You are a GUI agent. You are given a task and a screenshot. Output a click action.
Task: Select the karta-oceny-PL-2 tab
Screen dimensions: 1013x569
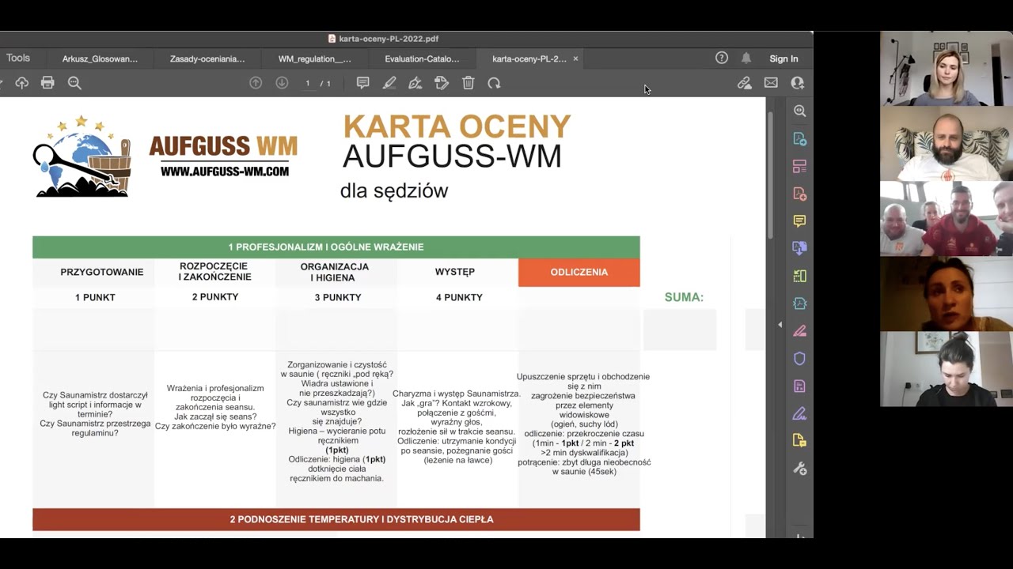coord(529,58)
